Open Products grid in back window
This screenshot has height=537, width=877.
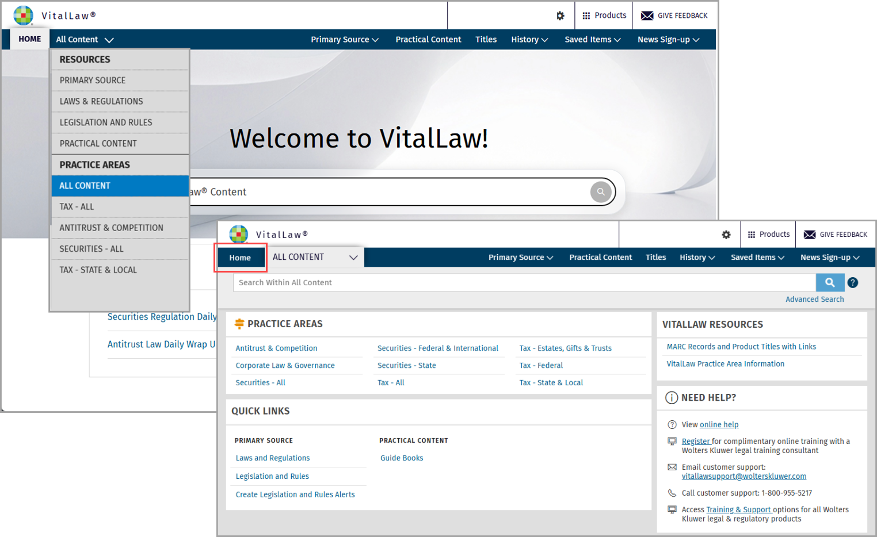tap(604, 16)
